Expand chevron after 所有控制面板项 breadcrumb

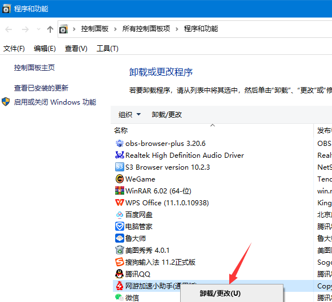point(177,29)
